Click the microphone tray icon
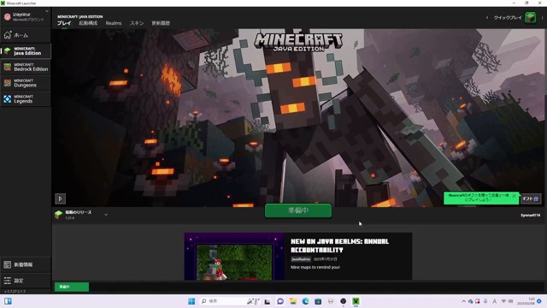Viewport: 547px width, 308px height. pos(485,301)
